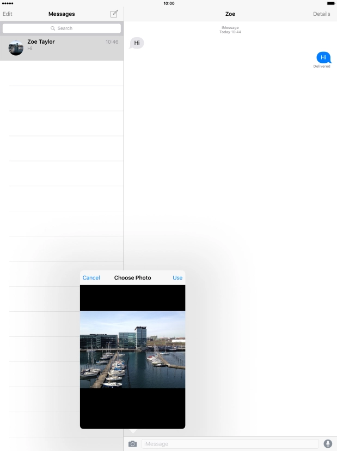337x451 pixels.
Task: Focus the iMessage text input field
Action: click(x=230, y=444)
